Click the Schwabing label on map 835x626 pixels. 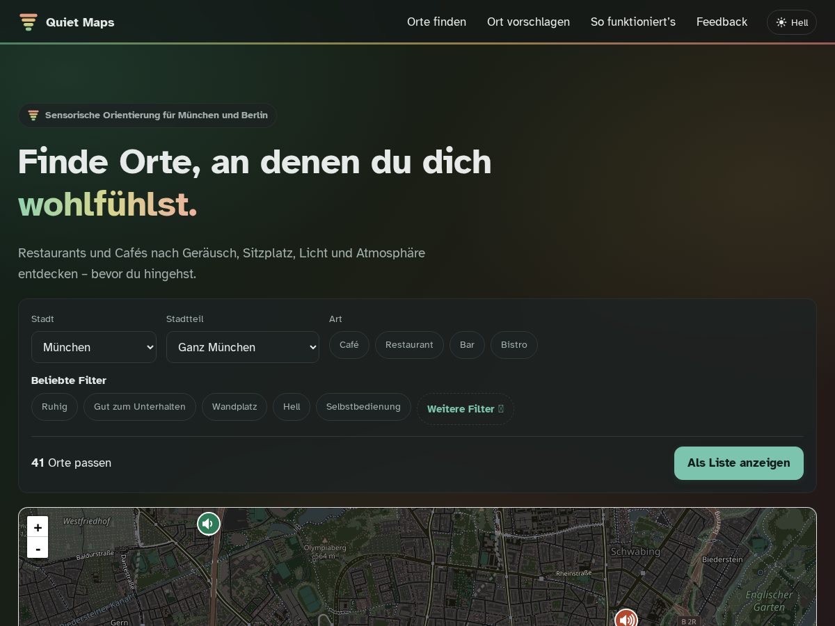(635, 552)
